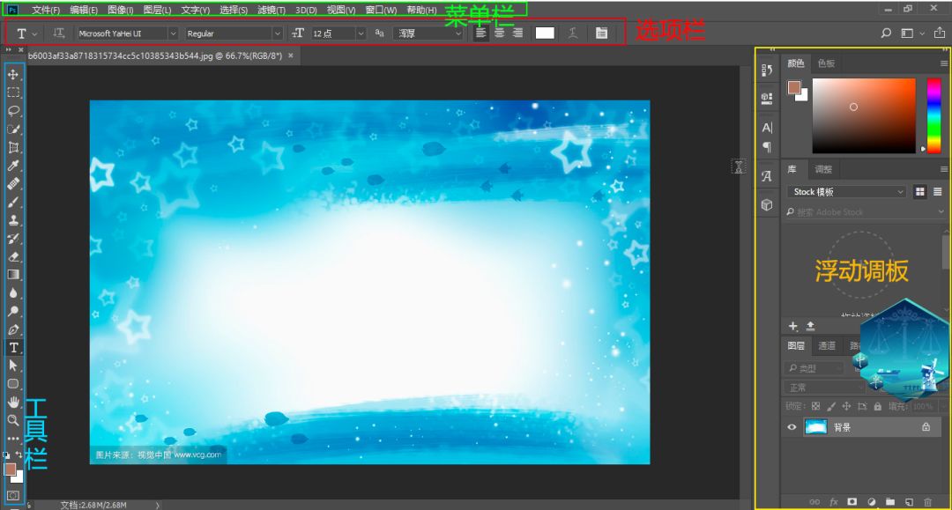Select the Brush tool
This screenshot has height=510, width=952.
pyautogui.click(x=13, y=202)
